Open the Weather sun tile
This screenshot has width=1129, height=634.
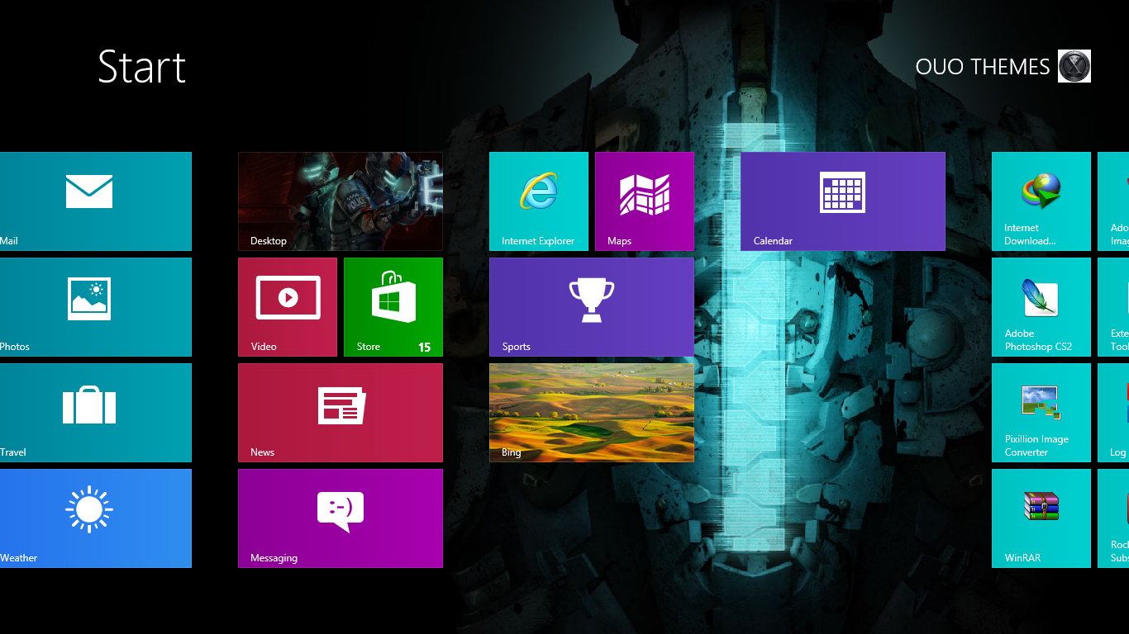(96, 518)
